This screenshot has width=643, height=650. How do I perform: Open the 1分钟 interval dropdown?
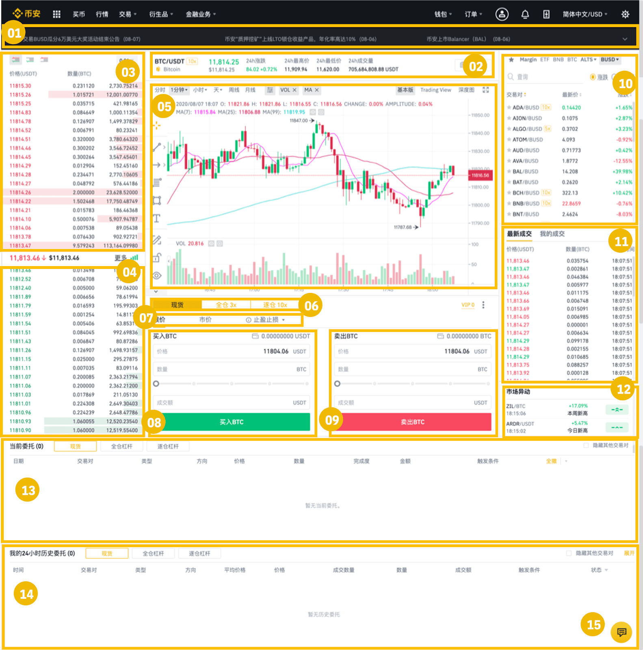179,90
